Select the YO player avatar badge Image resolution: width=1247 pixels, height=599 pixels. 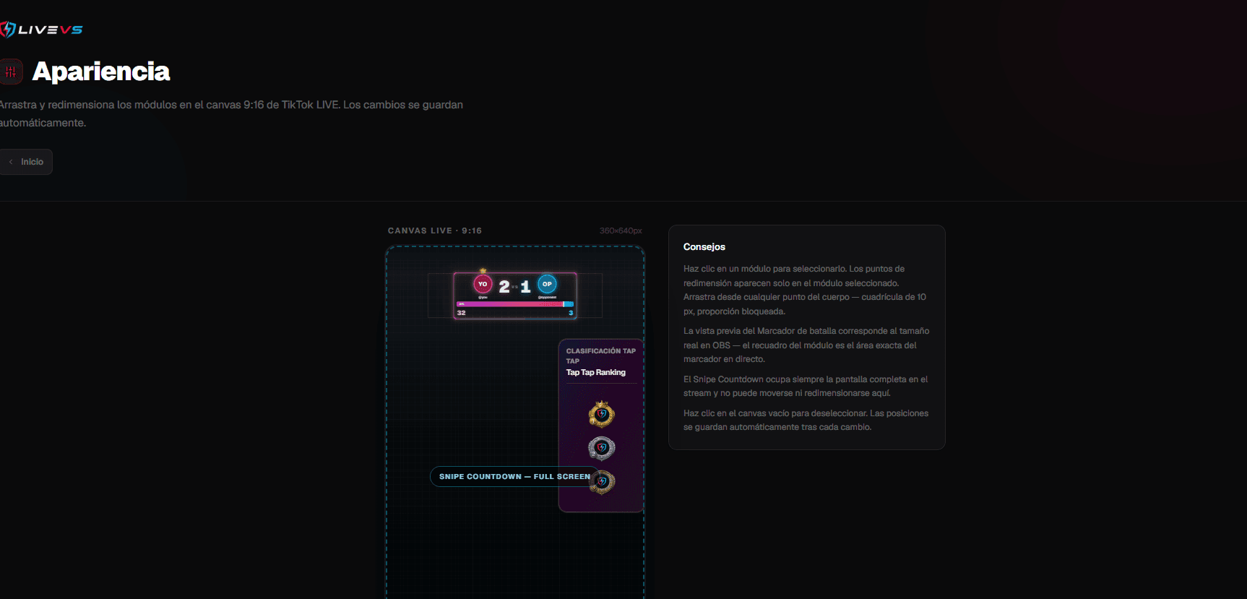pos(483,284)
